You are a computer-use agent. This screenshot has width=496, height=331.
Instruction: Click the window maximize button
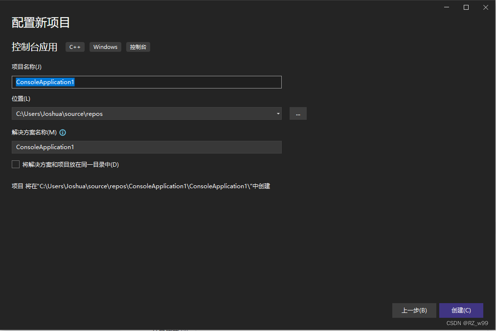pyautogui.click(x=466, y=7)
